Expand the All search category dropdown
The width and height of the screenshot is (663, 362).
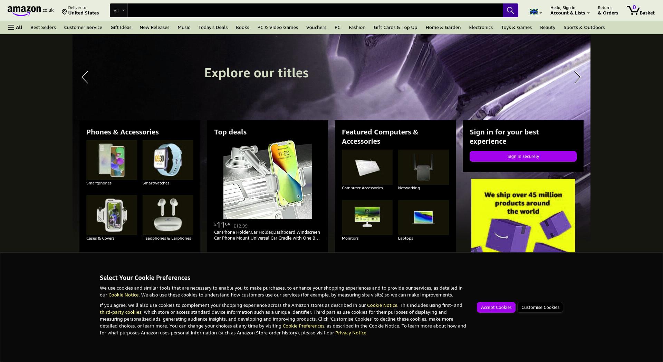(x=119, y=10)
